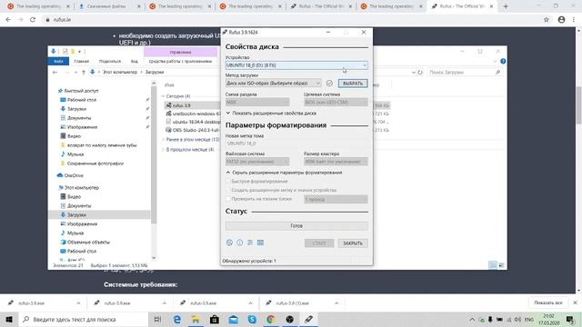Open the bad blocks passes dropdown
Screen dimensions: 582x327
(x=336, y=199)
